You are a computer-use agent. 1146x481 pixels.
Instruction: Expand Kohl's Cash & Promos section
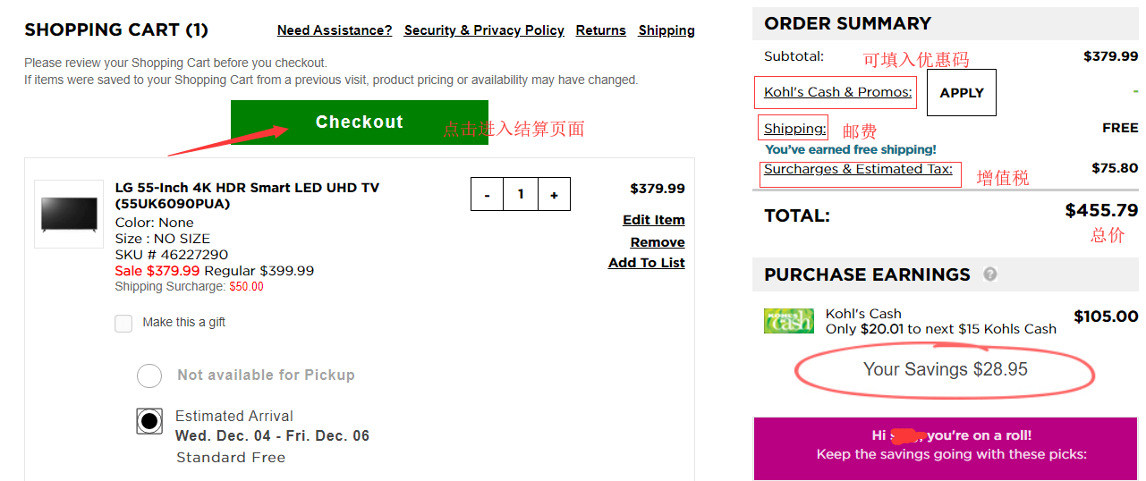[x=837, y=92]
